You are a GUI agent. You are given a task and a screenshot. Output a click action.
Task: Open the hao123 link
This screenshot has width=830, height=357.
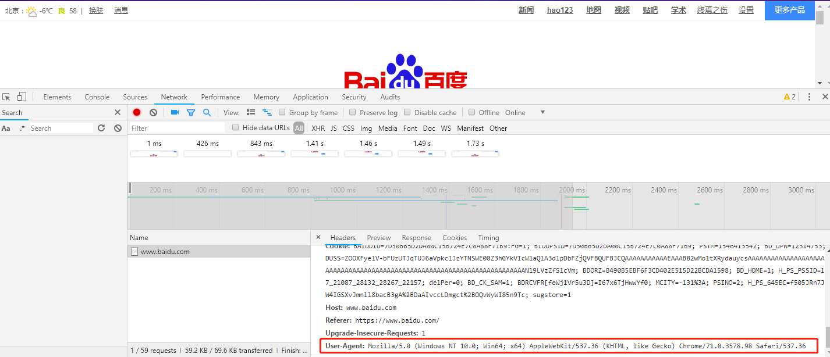coord(560,10)
